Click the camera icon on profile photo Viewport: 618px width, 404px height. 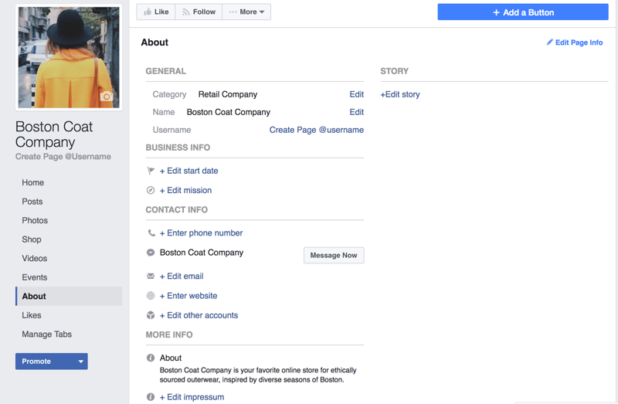(107, 97)
